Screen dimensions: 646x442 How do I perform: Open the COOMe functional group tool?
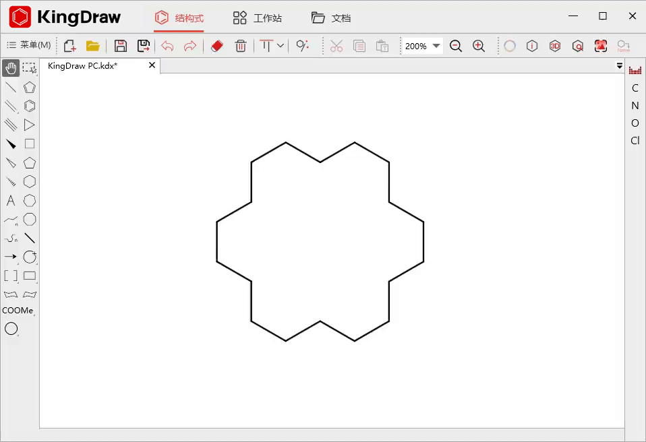pyautogui.click(x=18, y=311)
